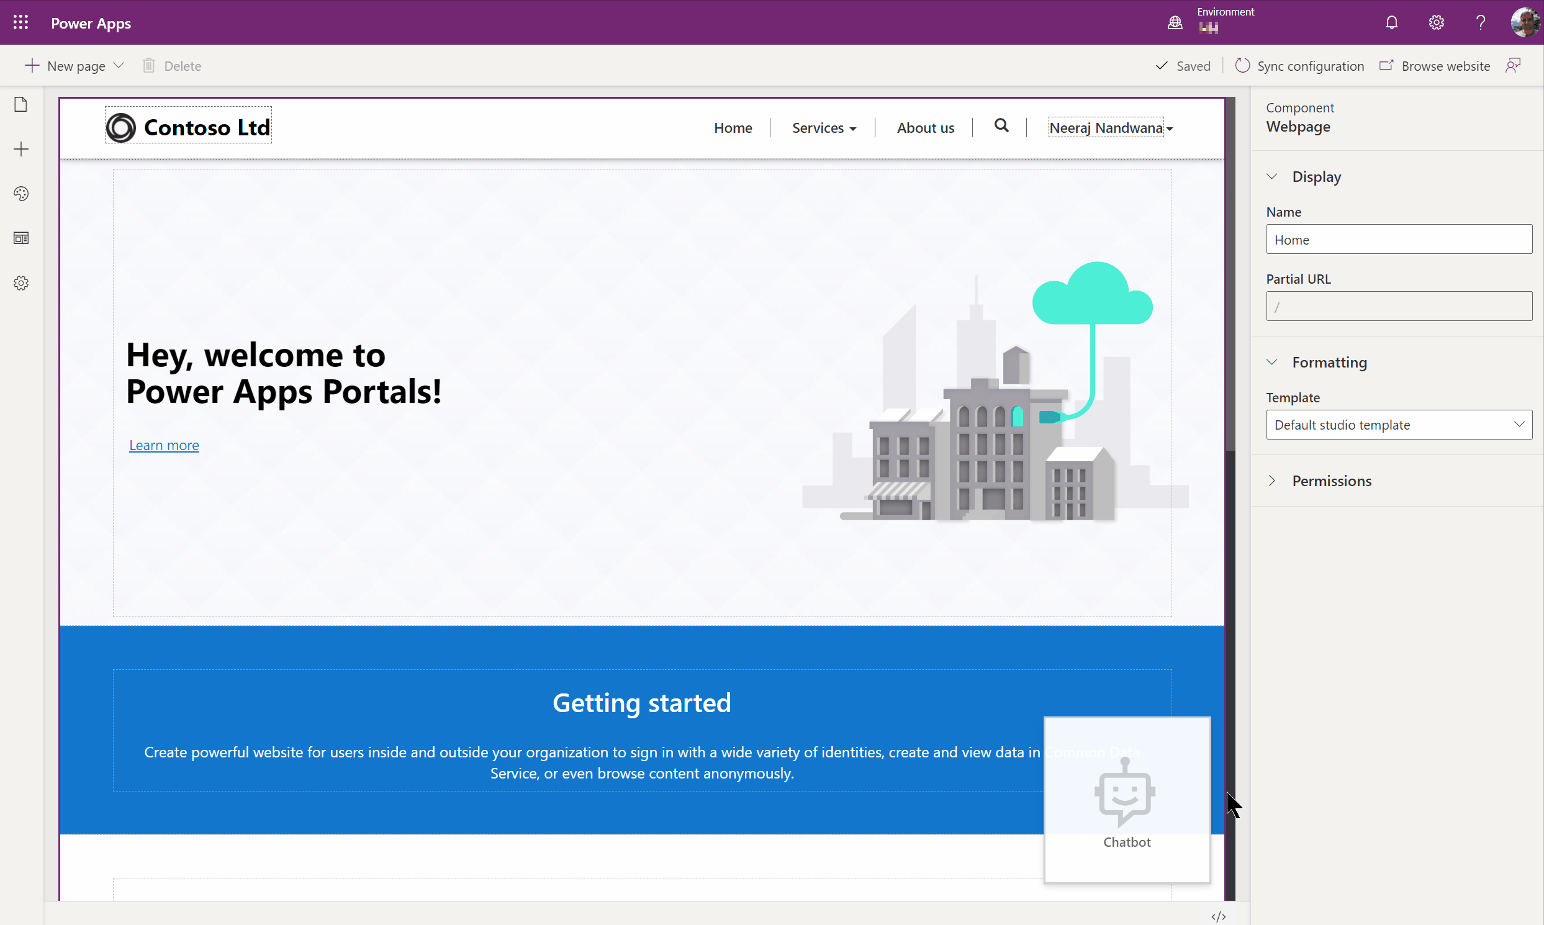
Task: Open notifications bell in header
Action: pyautogui.click(x=1391, y=22)
